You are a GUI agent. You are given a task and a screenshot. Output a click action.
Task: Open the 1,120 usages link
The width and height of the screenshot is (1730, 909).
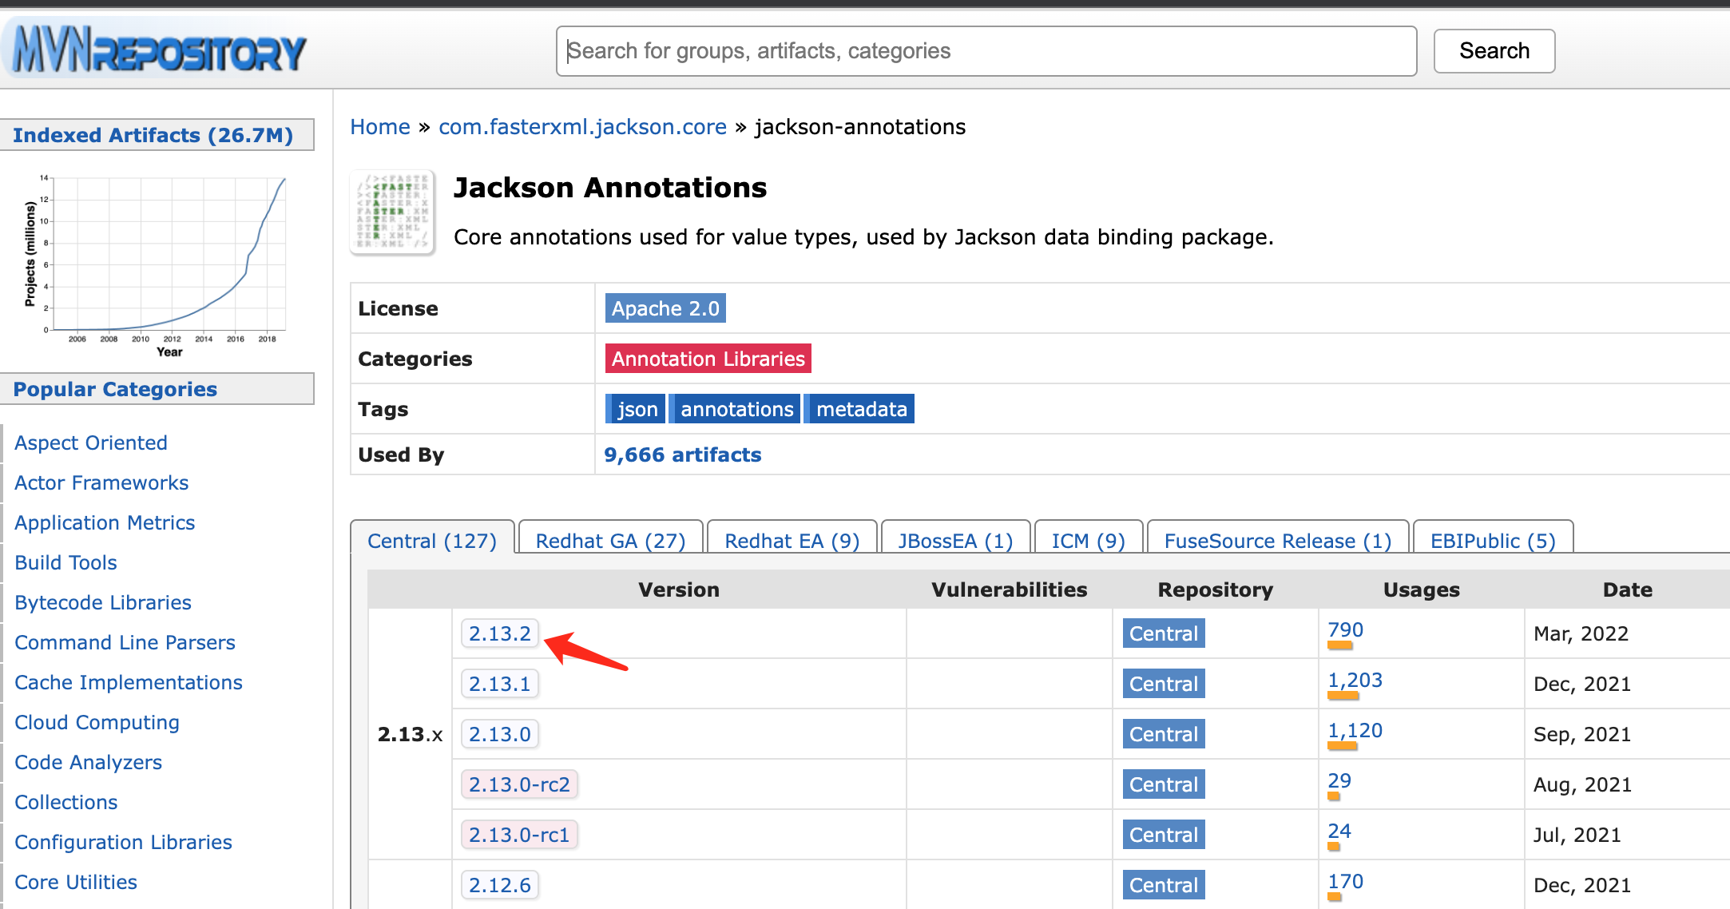point(1355,731)
